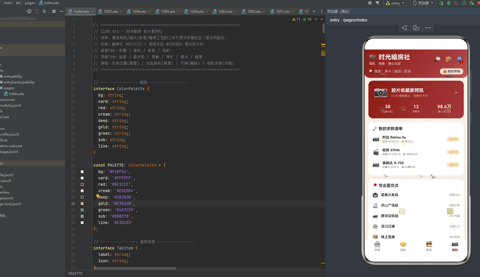Close the 1091.ets tab
The image size is (480, 277).
click(x=293, y=12)
